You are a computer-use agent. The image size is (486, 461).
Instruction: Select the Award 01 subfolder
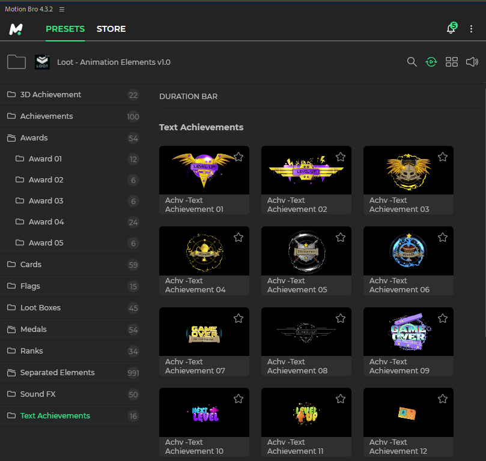coord(71,159)
